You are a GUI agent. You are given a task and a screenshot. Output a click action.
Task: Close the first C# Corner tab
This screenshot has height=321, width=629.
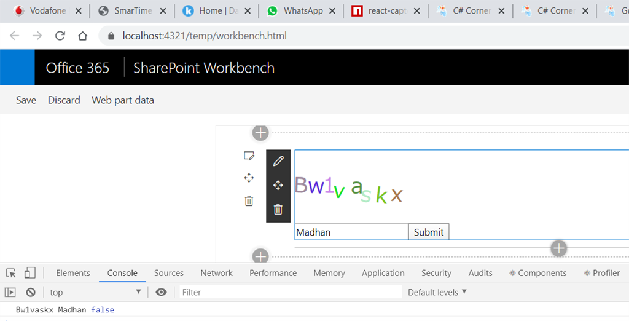[x=501, y=11]
